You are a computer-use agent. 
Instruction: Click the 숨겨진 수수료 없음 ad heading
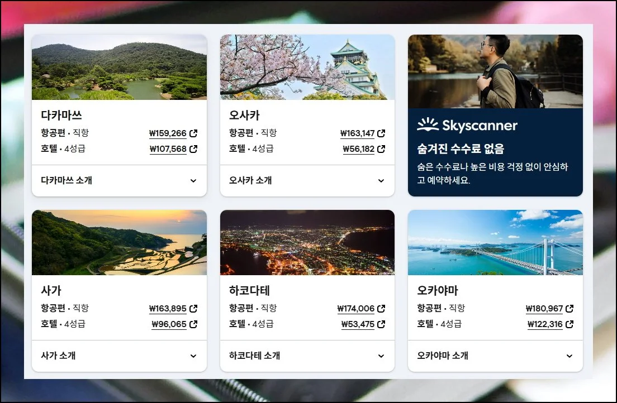point(461,149)
